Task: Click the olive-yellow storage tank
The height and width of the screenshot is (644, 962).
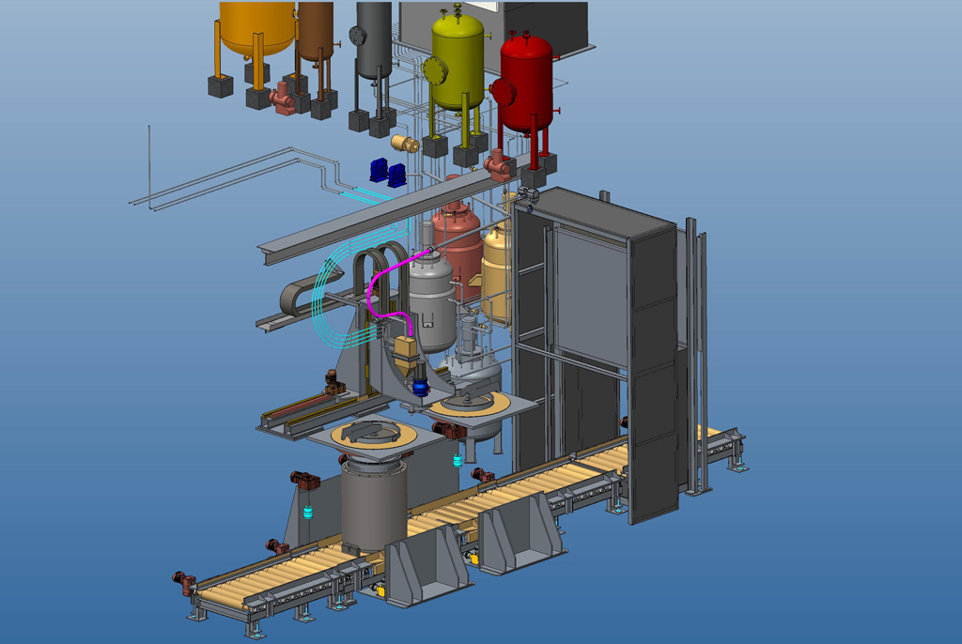Action: click(458, 61)
